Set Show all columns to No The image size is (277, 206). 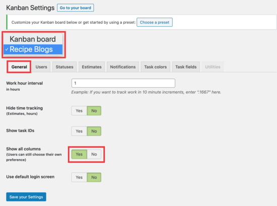[94, 154]
